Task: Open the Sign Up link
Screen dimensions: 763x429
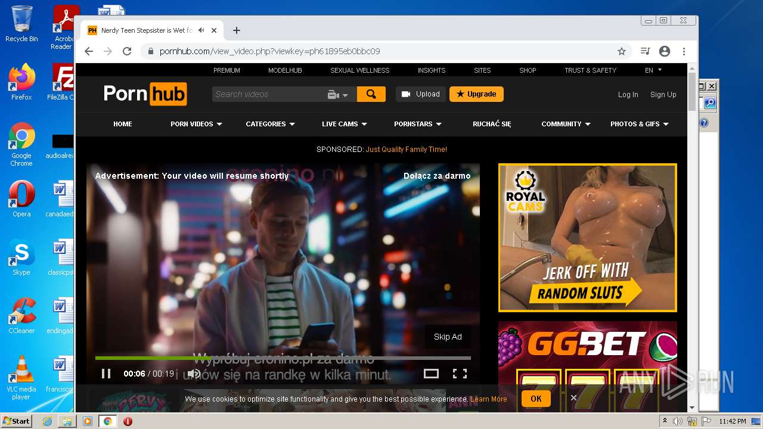Action: point(663,95)
